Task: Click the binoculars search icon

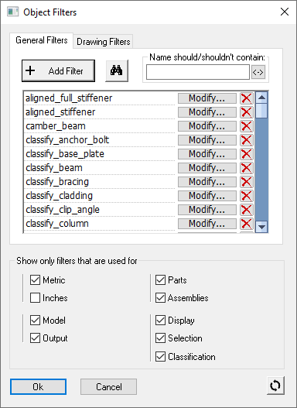Action: pyautogui.click(x=117, y=70)
